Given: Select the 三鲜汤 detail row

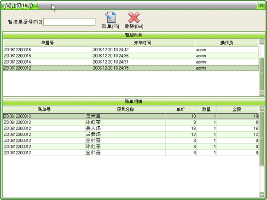Looking at the screenshot, I should click(131, 135).
